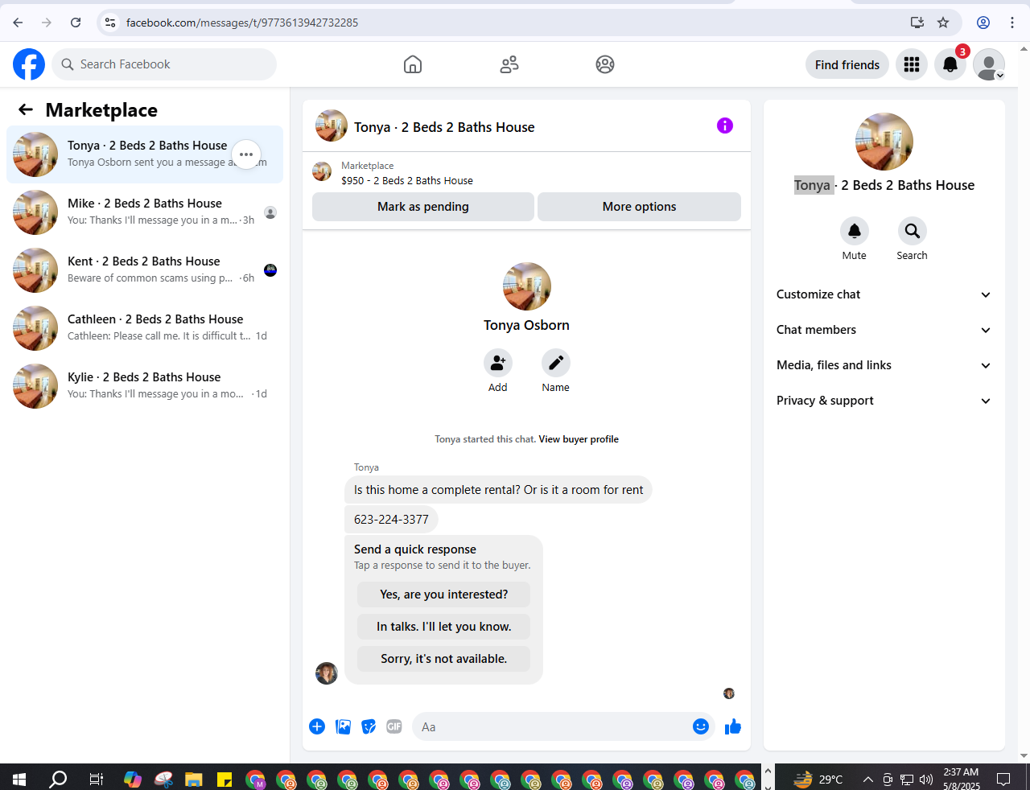Click the taskbar clock showing 2:37 AM
Viewport: 1030px width, 790px height.
point(961,779)
